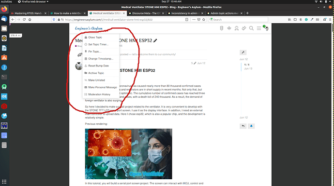Click the eyedropper toolbar icon
Viewport: 334px width, 186px height.
312,19
